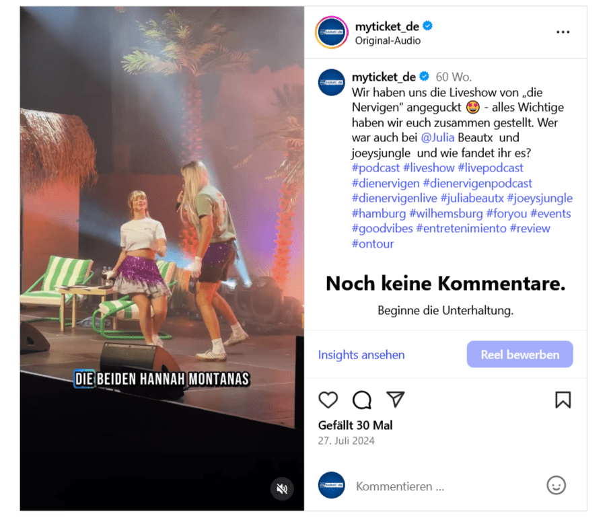
Task: Click the avatar next to comment field
Action: pos(331,485)
